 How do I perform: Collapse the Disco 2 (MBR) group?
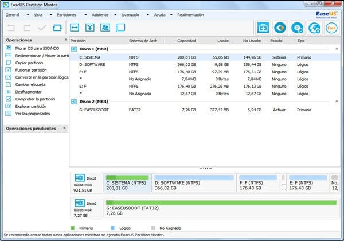(337, 101)
